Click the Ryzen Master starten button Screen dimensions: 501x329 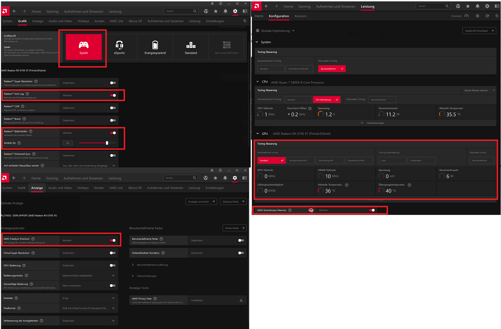pyautogui.click(x=479, y=90)
